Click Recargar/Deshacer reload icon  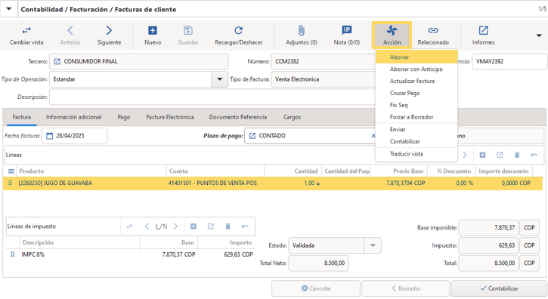pos(238,31)
